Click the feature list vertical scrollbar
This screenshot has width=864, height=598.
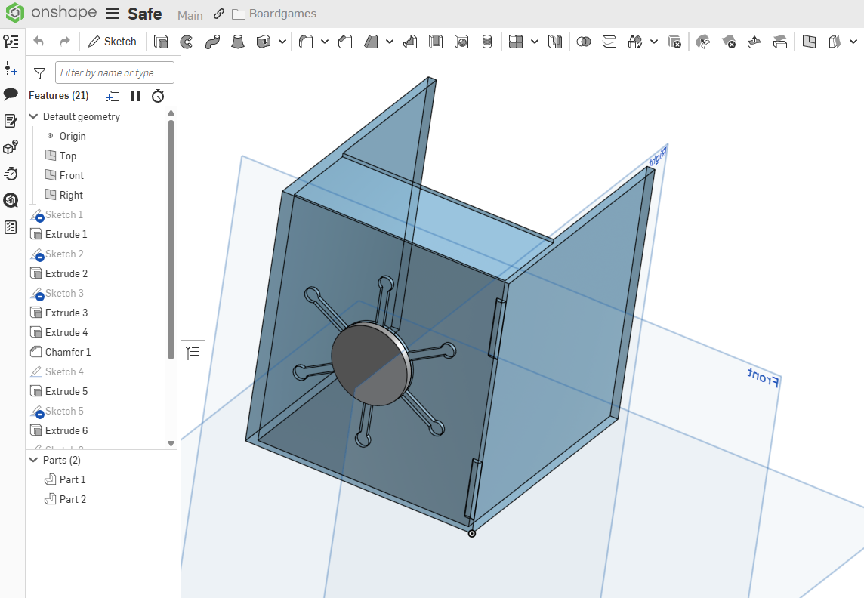[x=171, y=238]
